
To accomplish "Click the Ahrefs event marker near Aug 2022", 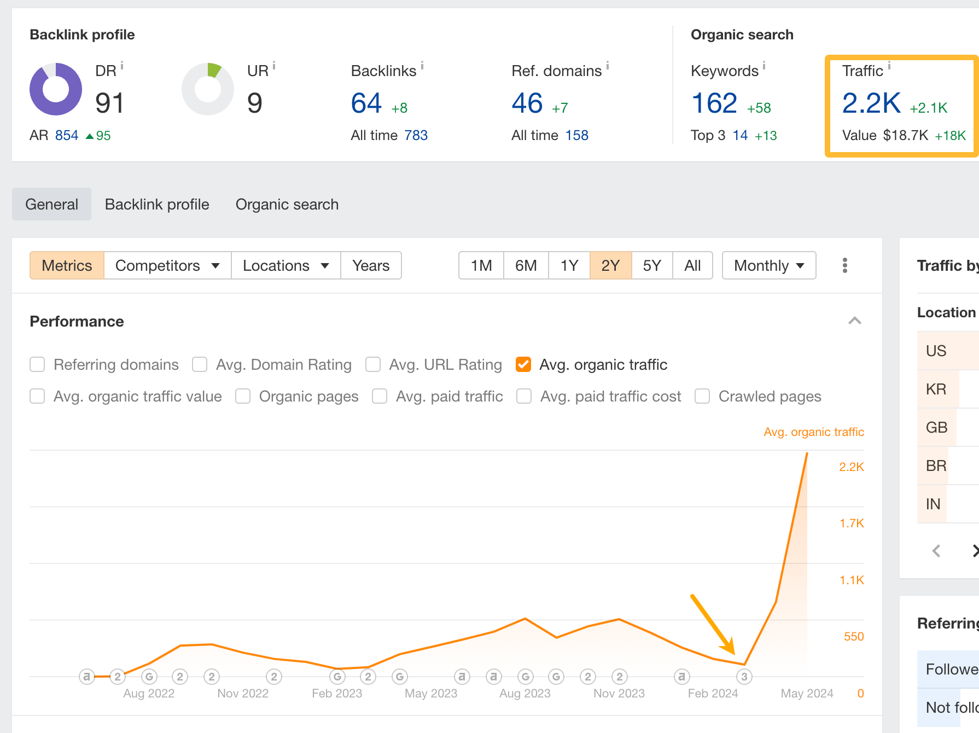I will tap(87, 676).
